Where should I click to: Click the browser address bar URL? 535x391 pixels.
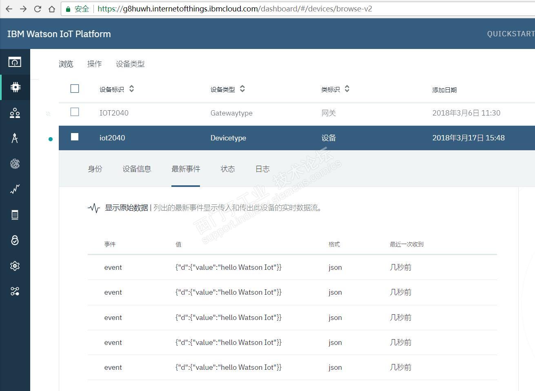tap(235, 9)
